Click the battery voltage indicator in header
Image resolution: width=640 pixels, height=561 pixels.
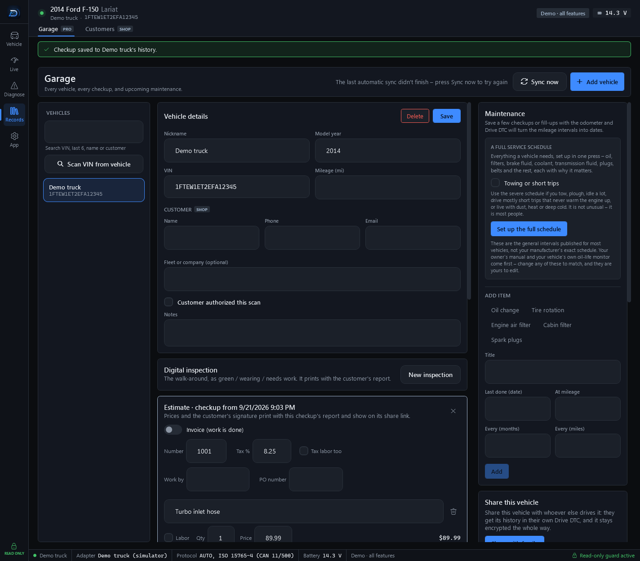tap(612, 13)
